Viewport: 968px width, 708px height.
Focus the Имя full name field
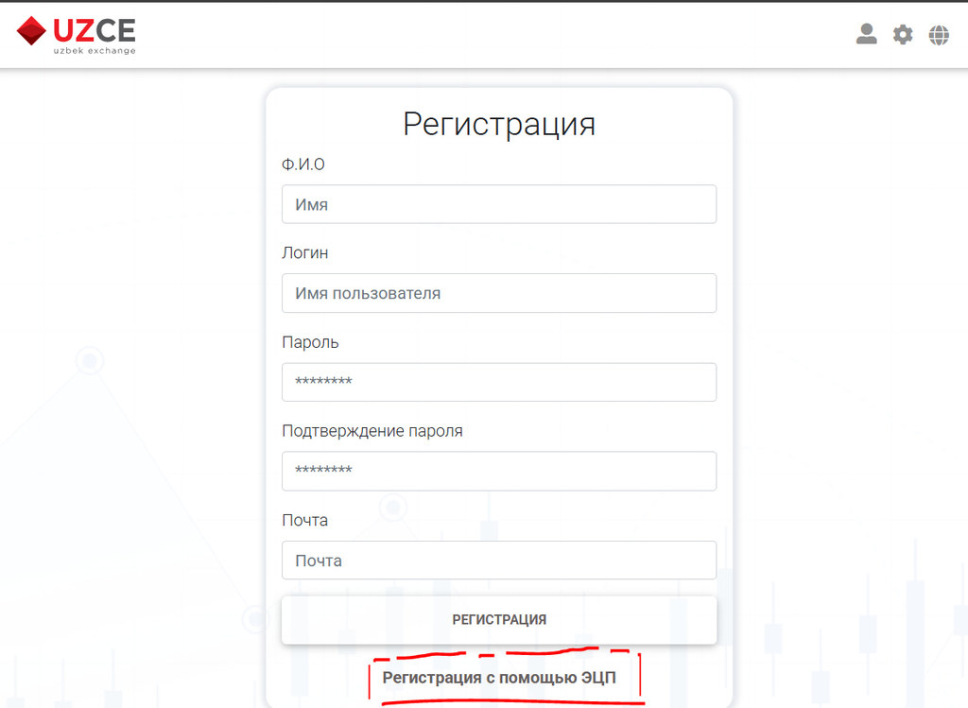pyautogui.click(x=498, y=204)
